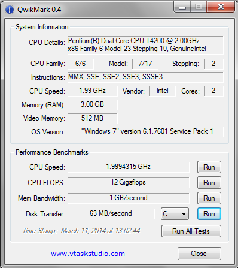Image resolution: width=238 pixels, height=268 pixels.
Task: Click the Video Memory 512 MB field
Action: [x=93, y=118]
